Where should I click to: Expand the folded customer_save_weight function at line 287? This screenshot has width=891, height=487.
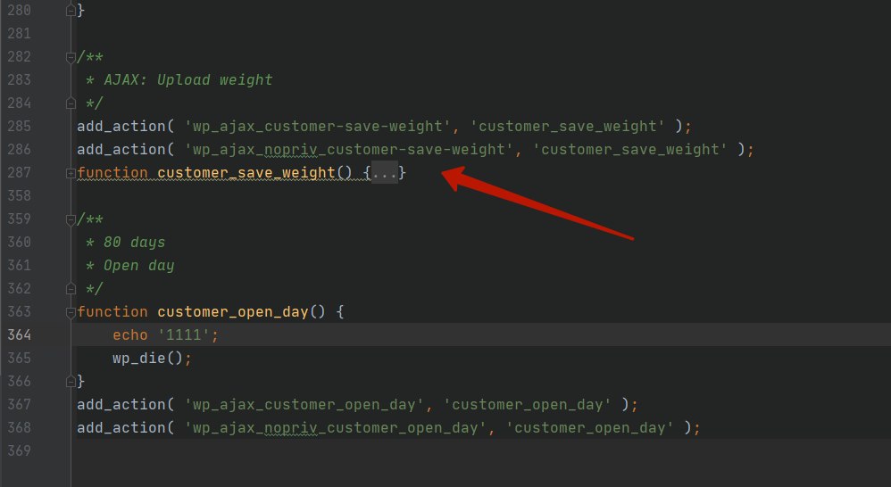[71, 173]
